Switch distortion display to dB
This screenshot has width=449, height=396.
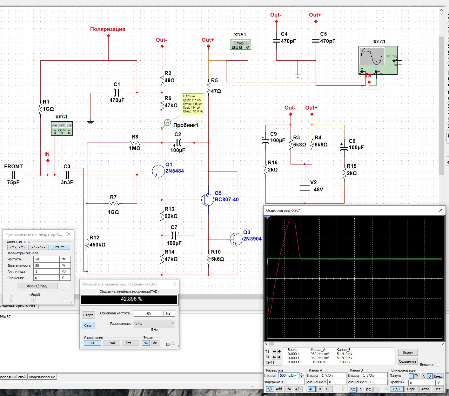(x=155, y=343)
